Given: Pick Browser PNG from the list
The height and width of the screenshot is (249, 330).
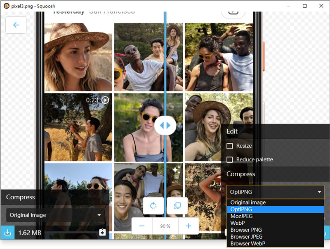Looking at the screenshot, I should (x=246, y=230).
